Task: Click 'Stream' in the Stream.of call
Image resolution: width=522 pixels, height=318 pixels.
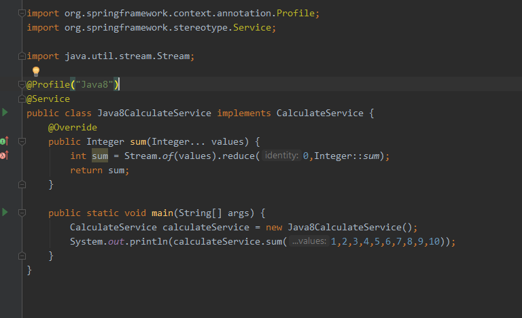Action: (x=141, y=156)
